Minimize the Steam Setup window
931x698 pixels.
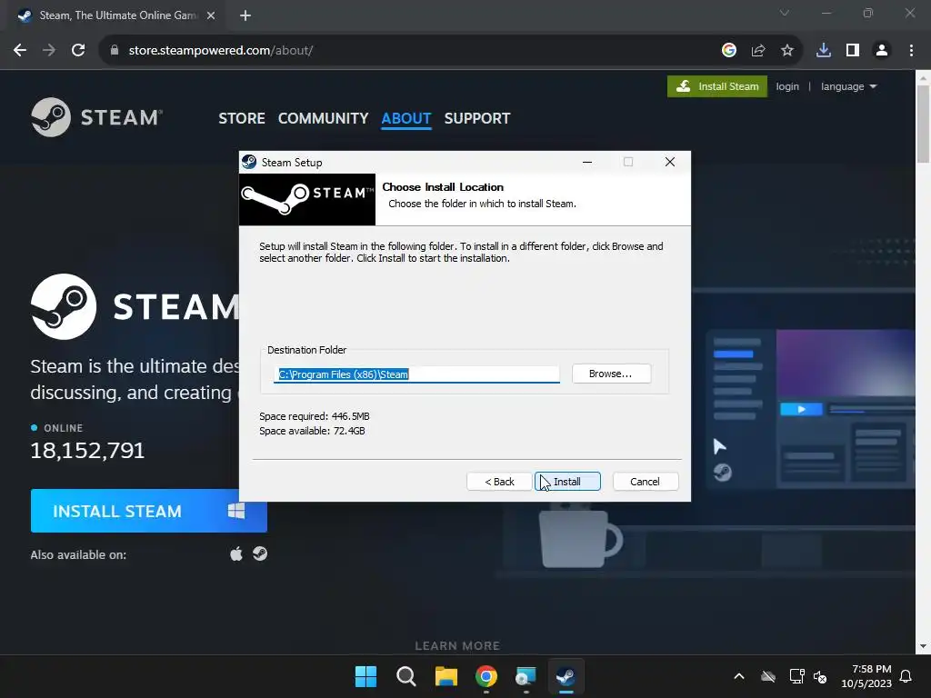click(587, 162)
